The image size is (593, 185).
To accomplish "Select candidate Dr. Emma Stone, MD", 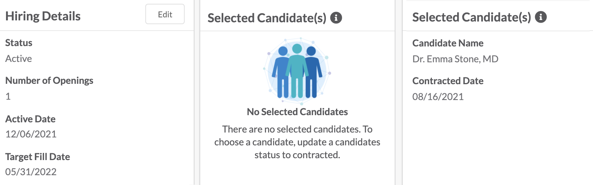I will [x=455, y=59].
